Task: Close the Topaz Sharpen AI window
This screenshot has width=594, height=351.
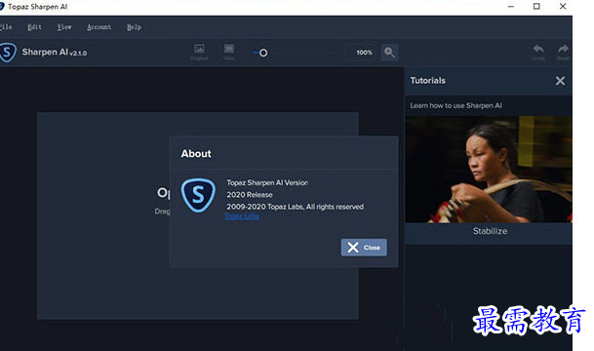Action: pos(563,7)
